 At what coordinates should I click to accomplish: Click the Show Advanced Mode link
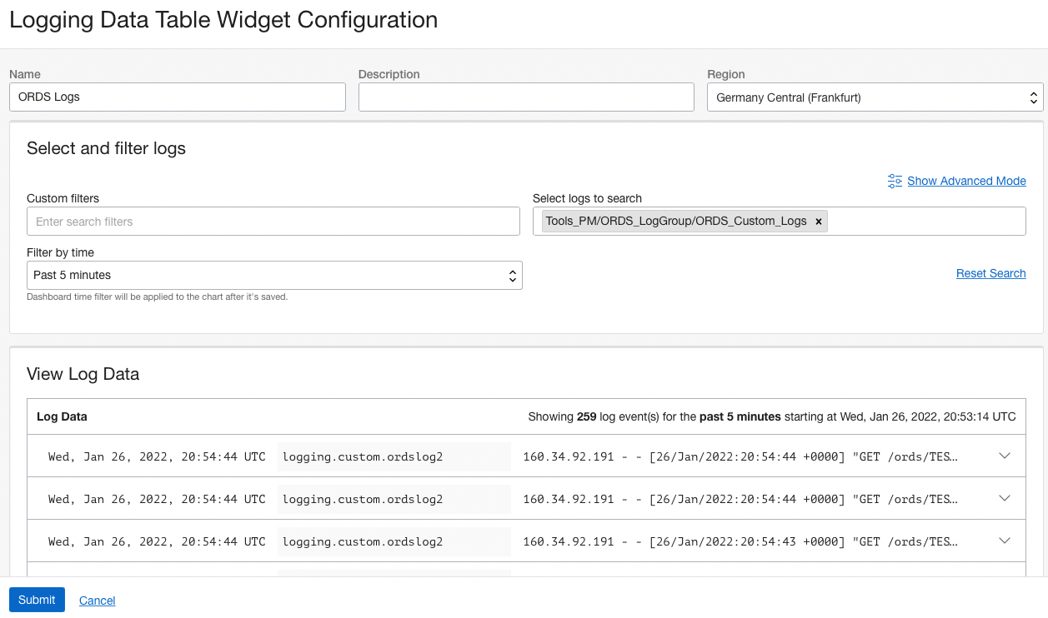point(966,181)
